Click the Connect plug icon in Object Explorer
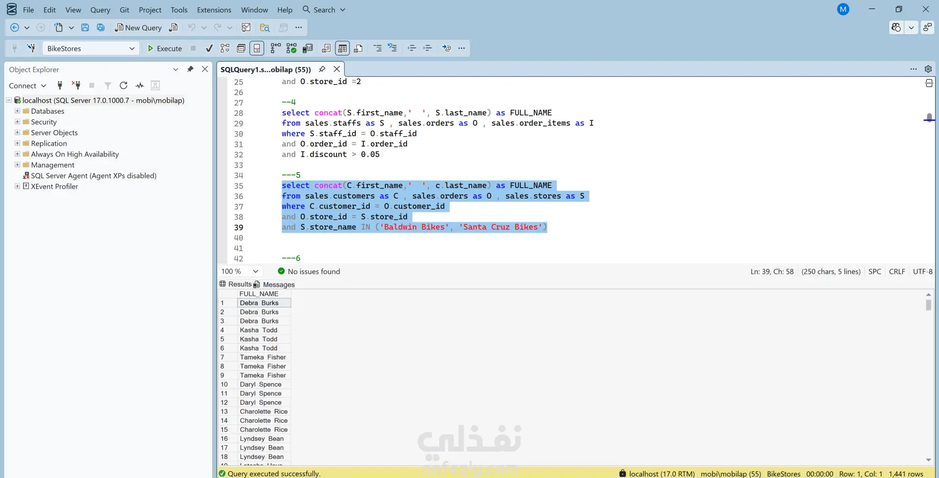The width and height of the screenshot is (939, 478). pos(60,86)
